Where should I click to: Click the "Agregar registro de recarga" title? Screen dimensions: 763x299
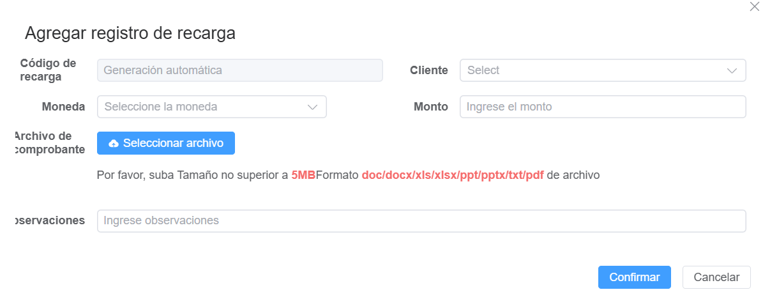coord(130,33)
